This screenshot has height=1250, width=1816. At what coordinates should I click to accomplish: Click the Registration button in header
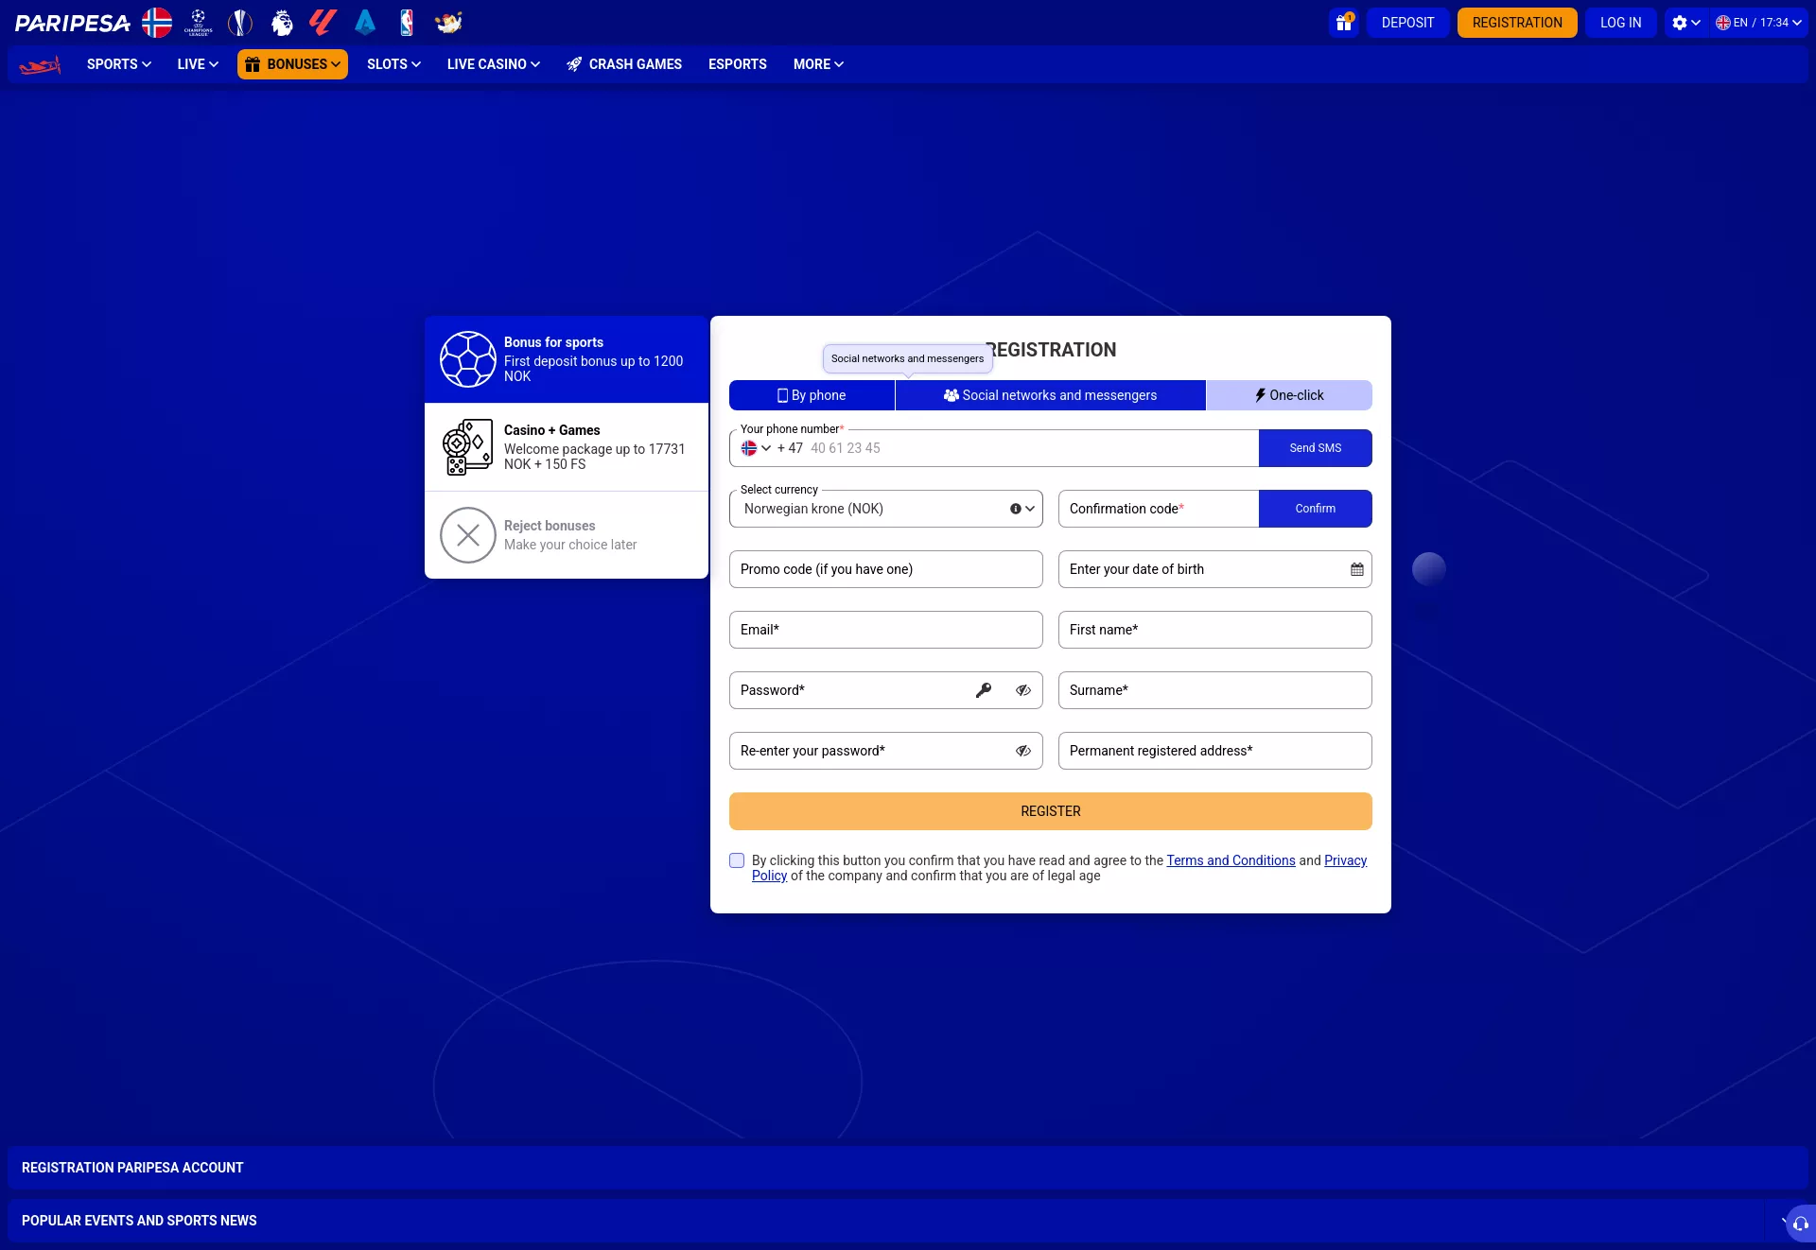click(1517, 23)
